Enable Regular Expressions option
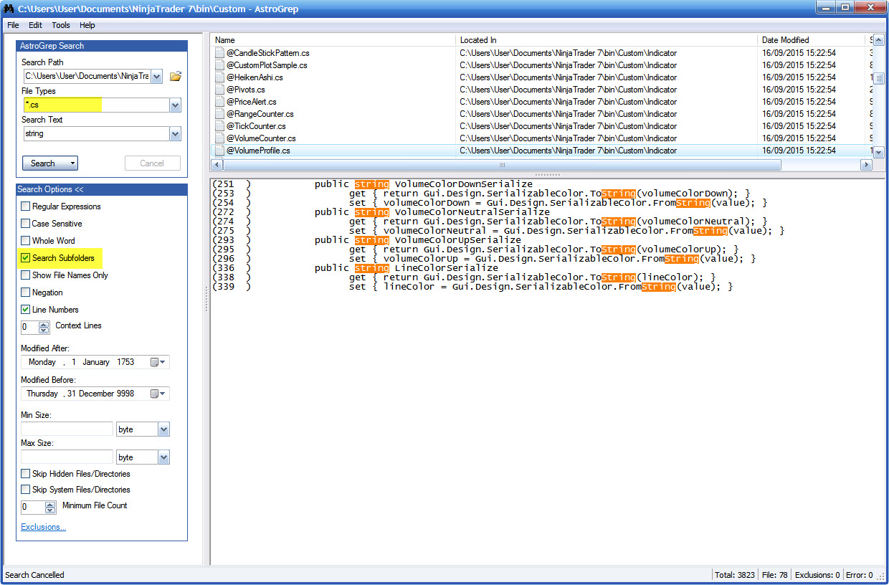Viewport: 889px width, 585px height. click(x=26, y=206)
